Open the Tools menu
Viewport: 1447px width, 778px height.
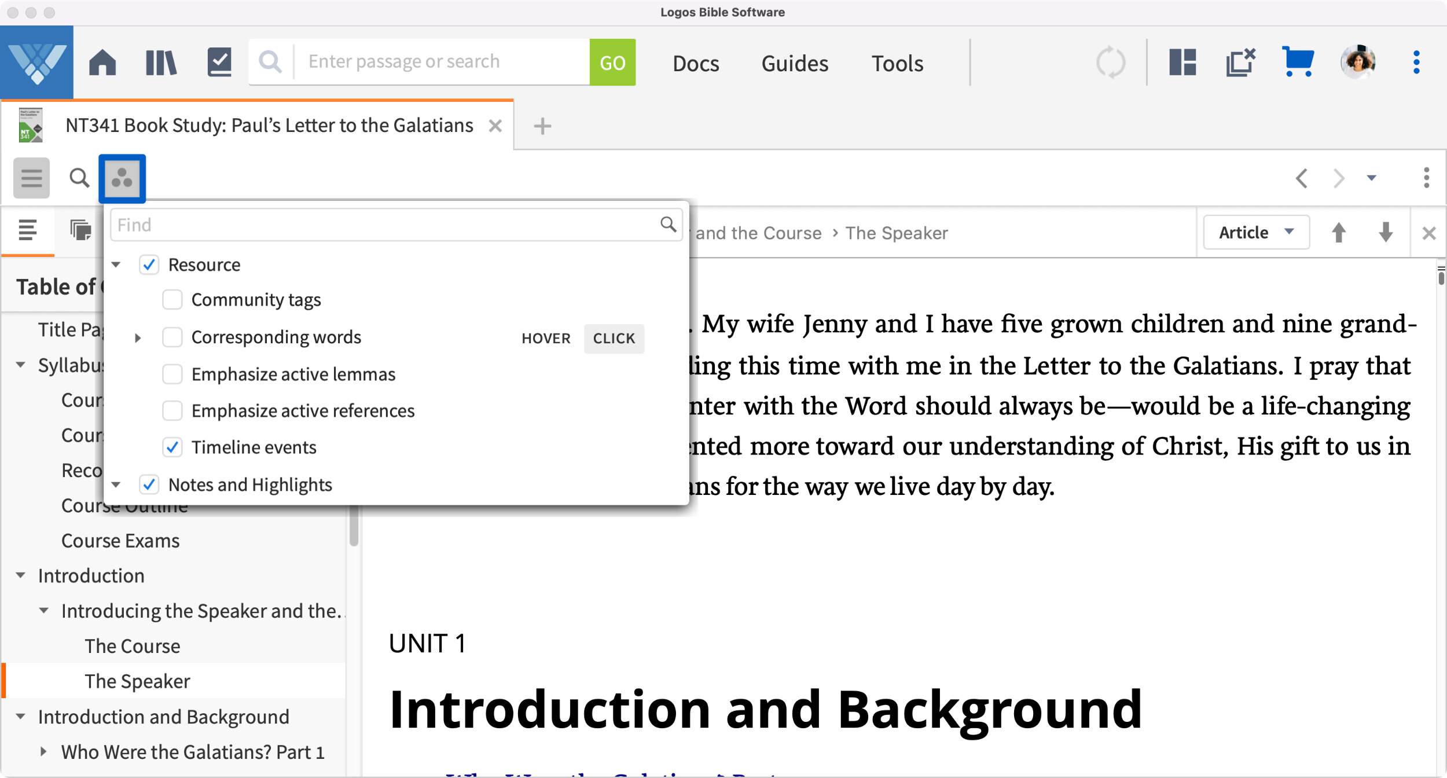click(897, 63)
